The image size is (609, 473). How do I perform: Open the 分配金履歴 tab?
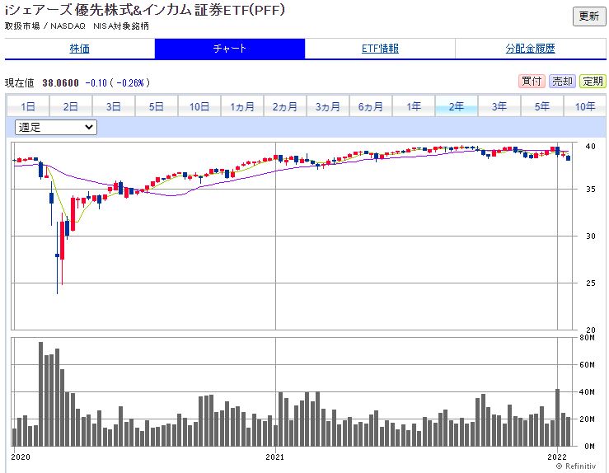click(530, 49)
